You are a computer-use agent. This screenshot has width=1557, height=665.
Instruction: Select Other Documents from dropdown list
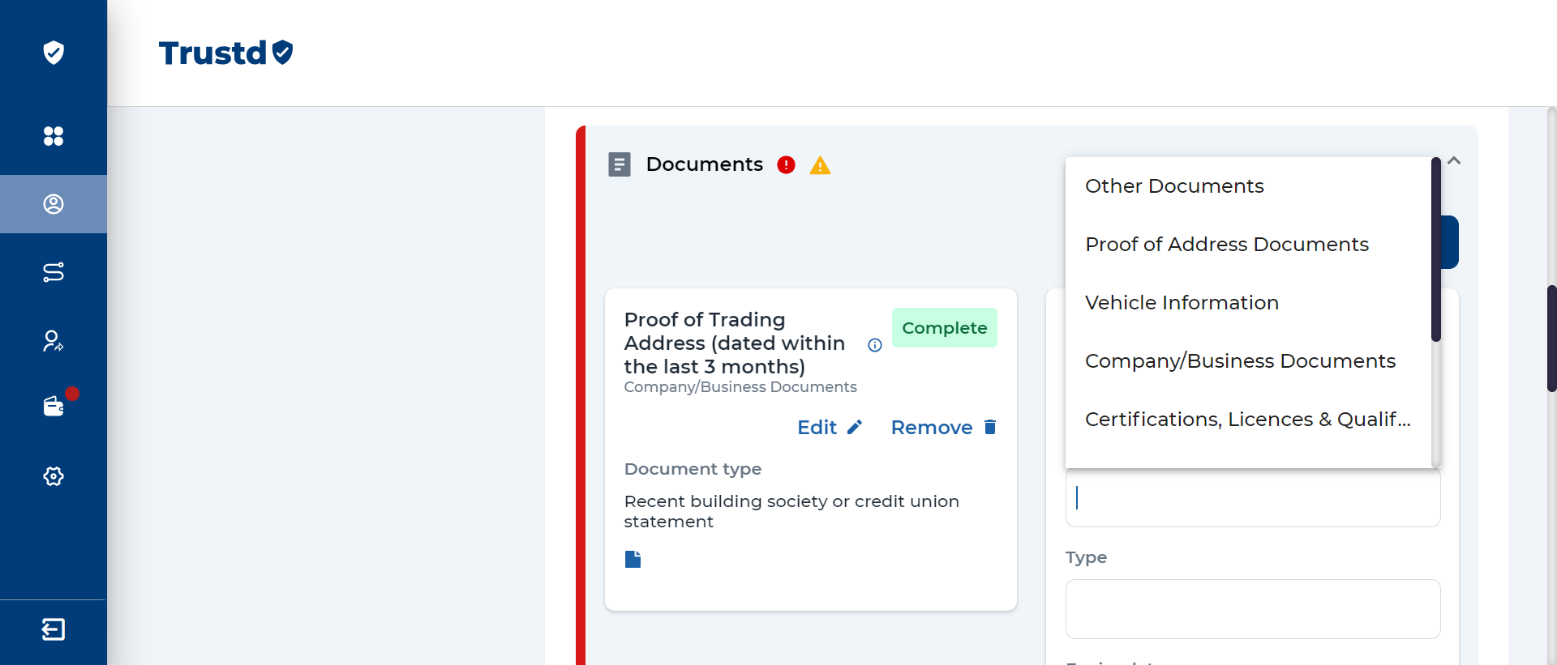click(1174, 186)
